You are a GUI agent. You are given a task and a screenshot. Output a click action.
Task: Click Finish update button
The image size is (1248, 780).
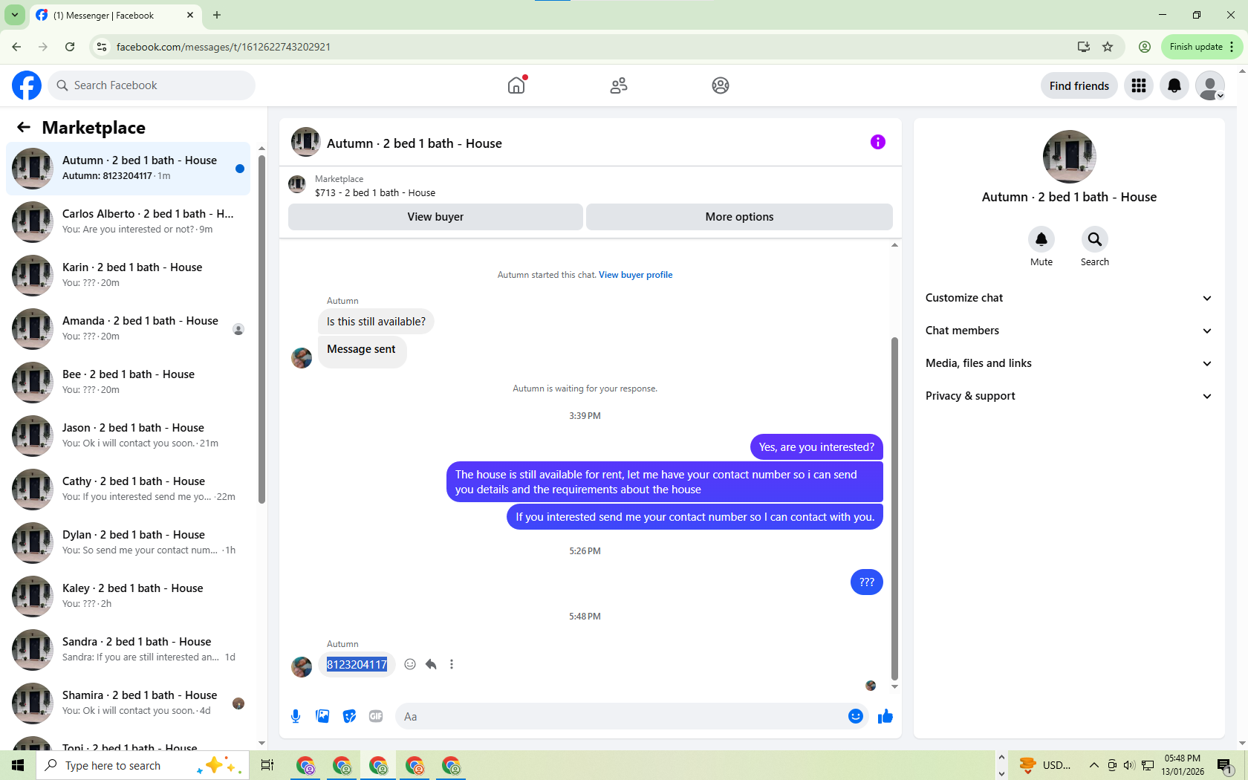click(x=1201, y=47)
